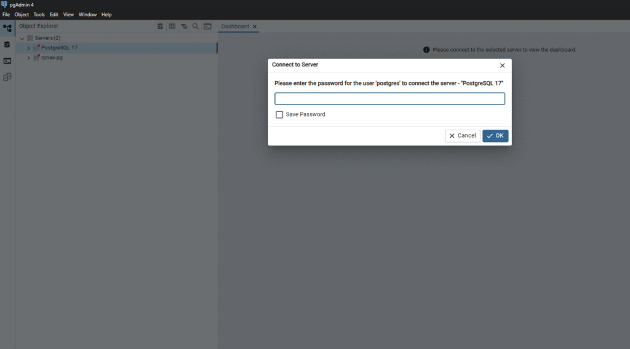This screenshot has width=630, height=349.
Task: Select the Object Explorer sidebar icon
Action: tap(7, 28)
